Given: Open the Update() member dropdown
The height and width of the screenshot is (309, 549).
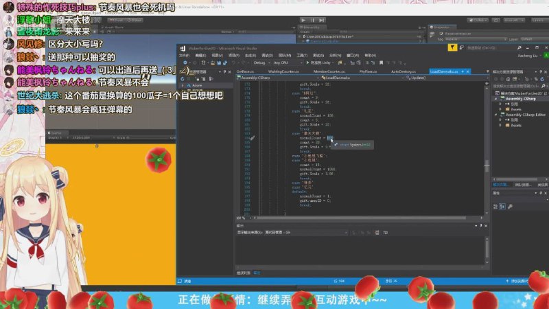Looking at the screenshot, I should (447, 78).
